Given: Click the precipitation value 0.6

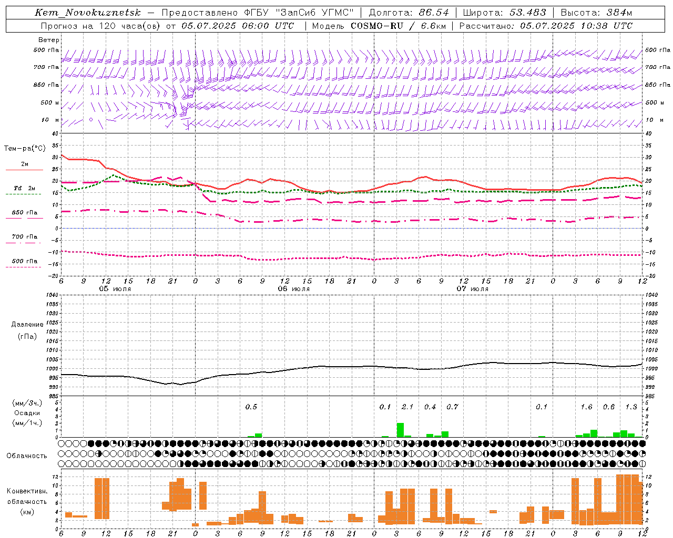Looking at the screenshot, I should (x=609, y=407).
